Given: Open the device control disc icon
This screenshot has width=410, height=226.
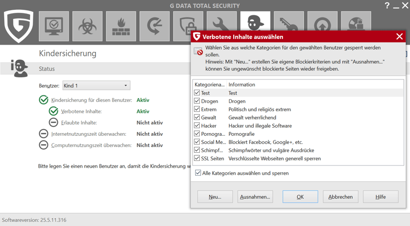Looking at the screenshot, I should (x=356, y=22).
